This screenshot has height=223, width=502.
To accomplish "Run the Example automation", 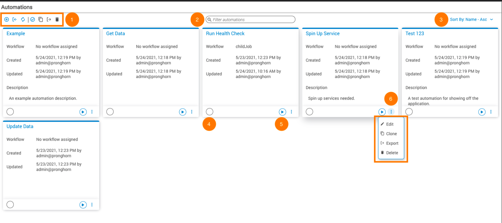I will 83,112.
